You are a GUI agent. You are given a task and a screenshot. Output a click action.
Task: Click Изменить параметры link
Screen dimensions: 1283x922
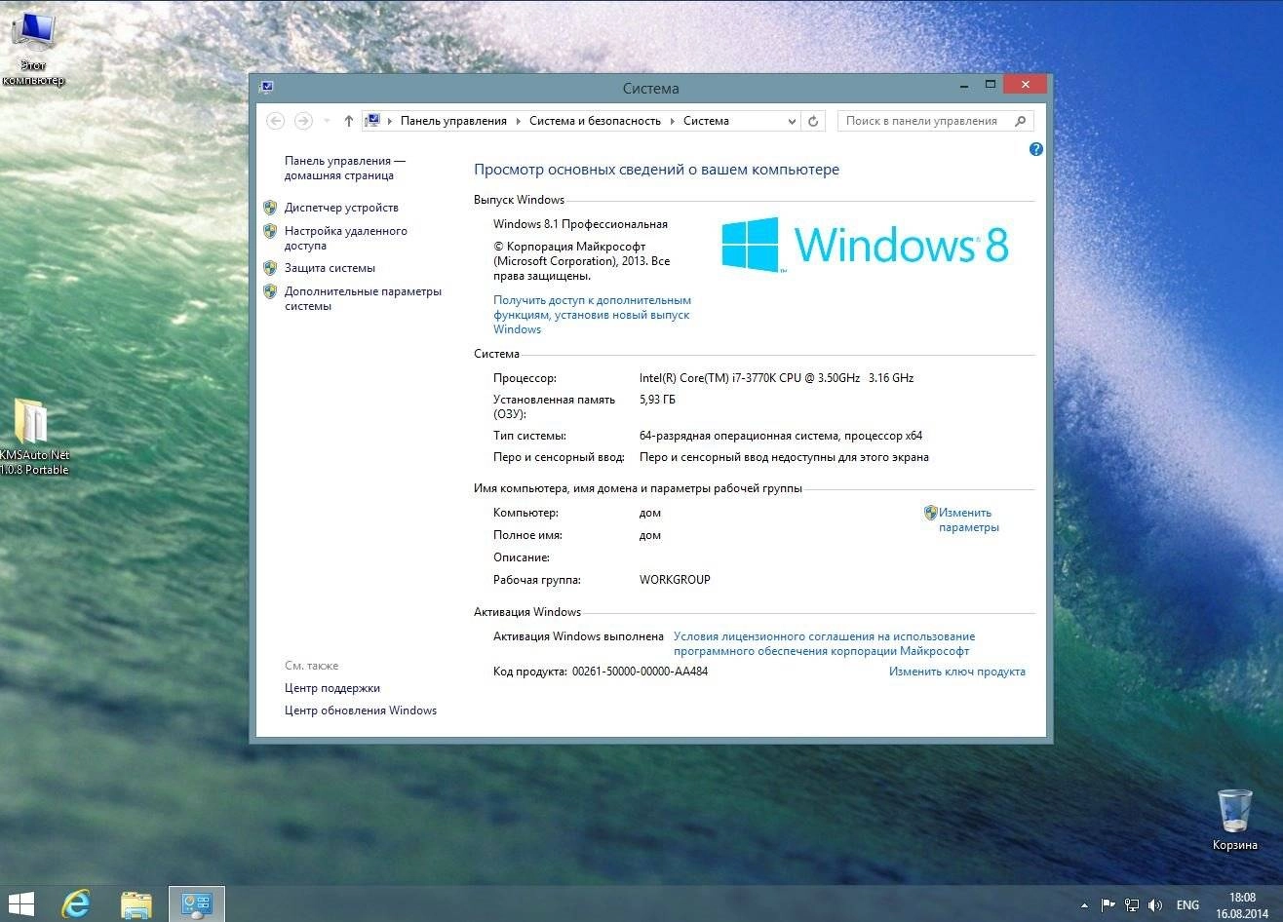click(968, 519)
